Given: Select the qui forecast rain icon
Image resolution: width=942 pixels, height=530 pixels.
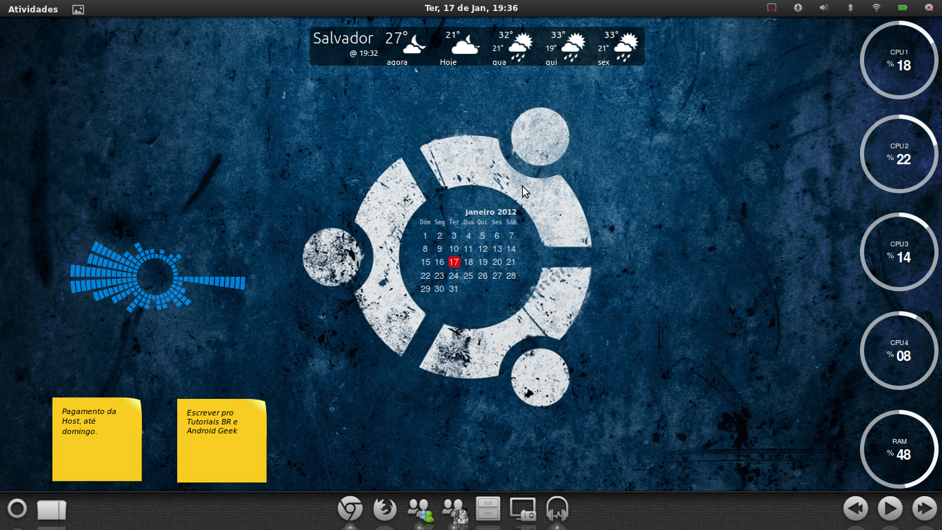Looking at the screenshot, I should pyautogui.click(x=573, y=47).
